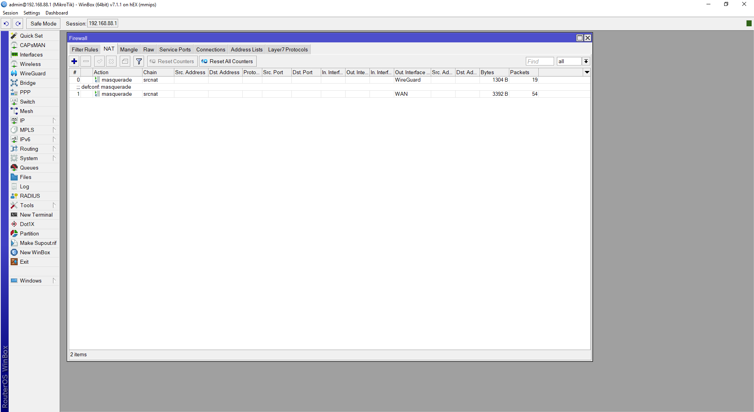This screenshot has width=754, height=412.
Task: Add a new NAT rule with plus icon
Action: click(x=74, y=61)
